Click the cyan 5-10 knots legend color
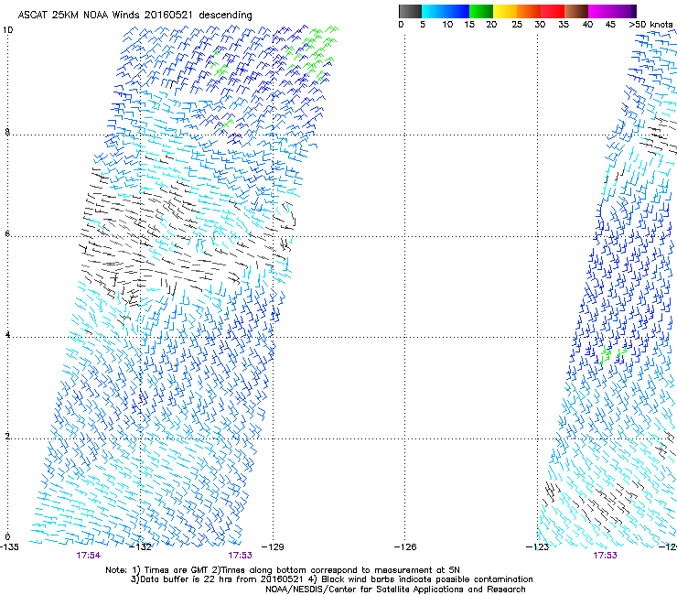 [434, 11]
